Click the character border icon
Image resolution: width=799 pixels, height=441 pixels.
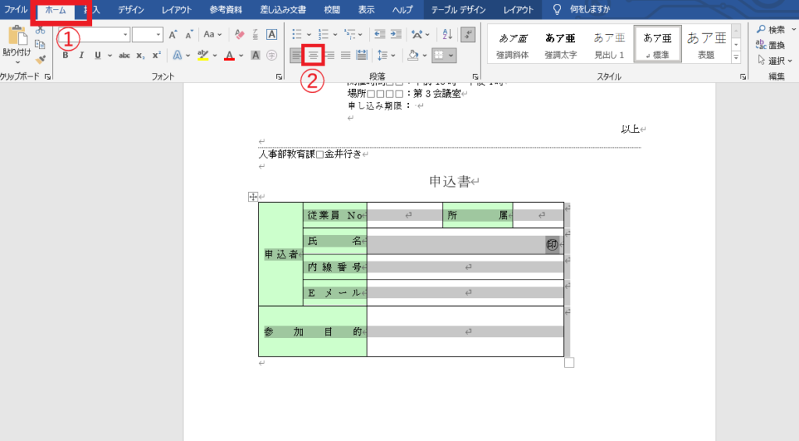pos(272,34)
